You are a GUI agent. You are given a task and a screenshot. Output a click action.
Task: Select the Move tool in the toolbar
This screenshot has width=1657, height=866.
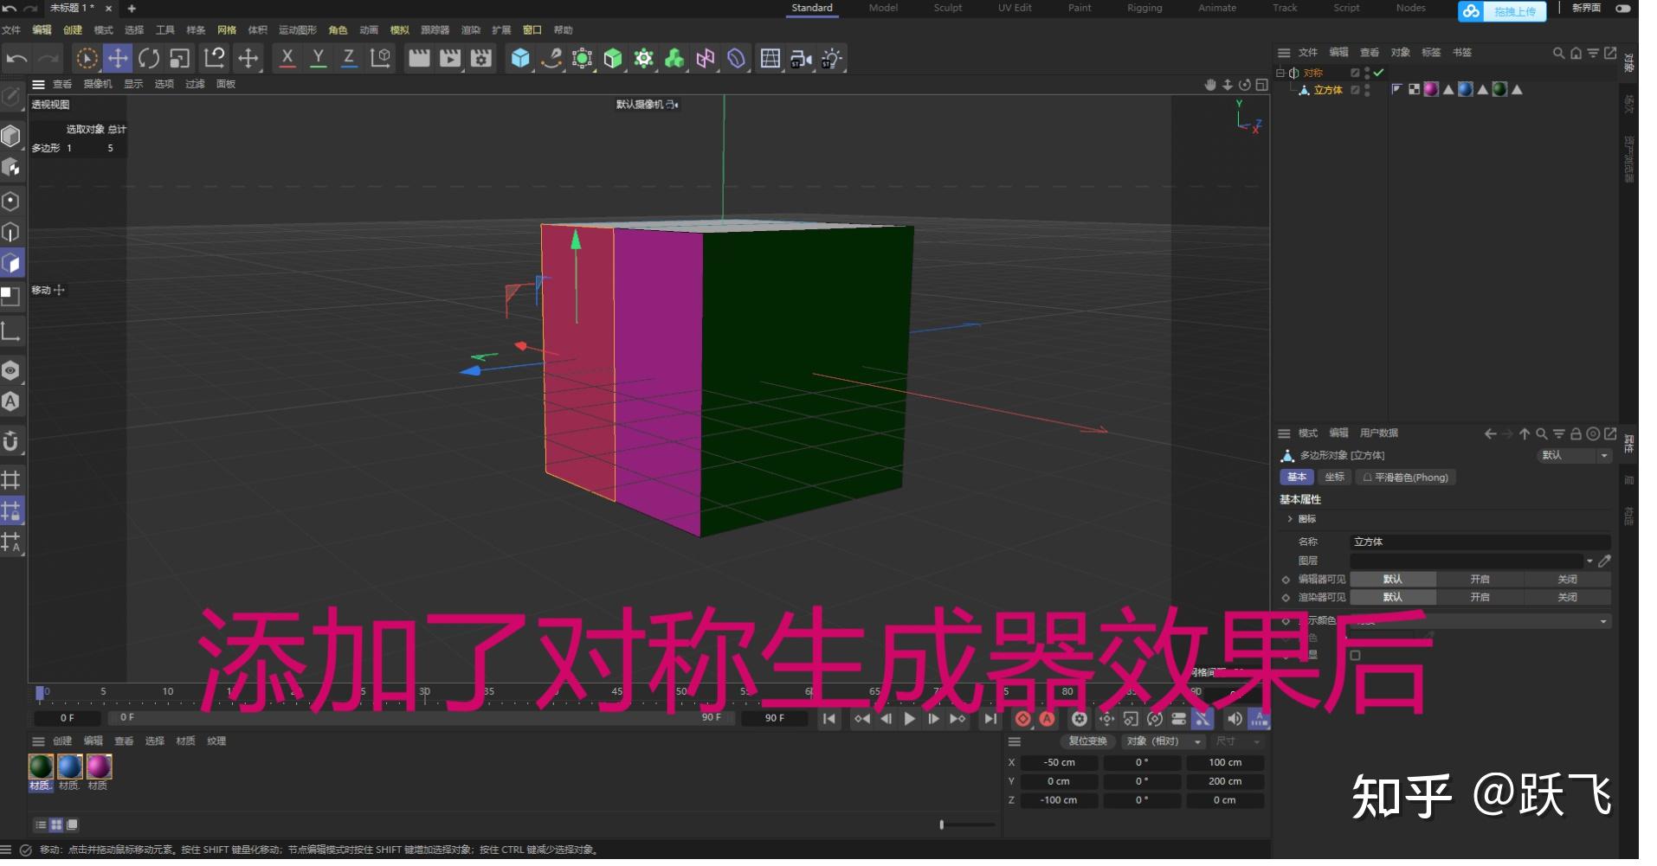click(x=118, y=58)
